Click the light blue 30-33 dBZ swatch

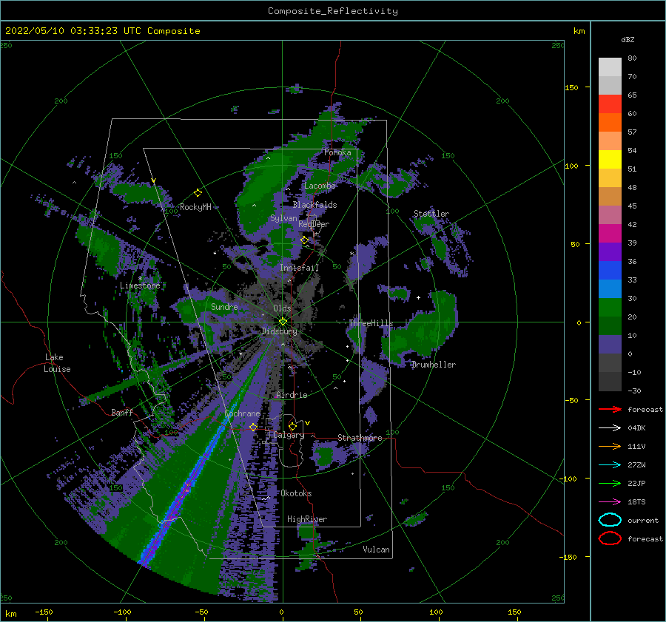click(610, 288)
